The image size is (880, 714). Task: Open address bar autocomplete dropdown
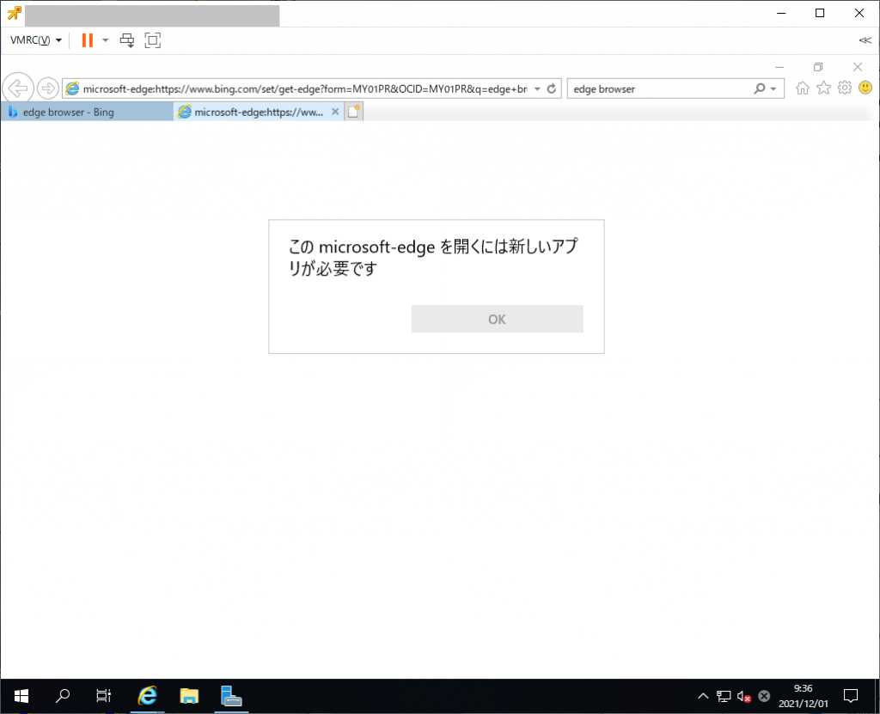[x=537, y=88]
